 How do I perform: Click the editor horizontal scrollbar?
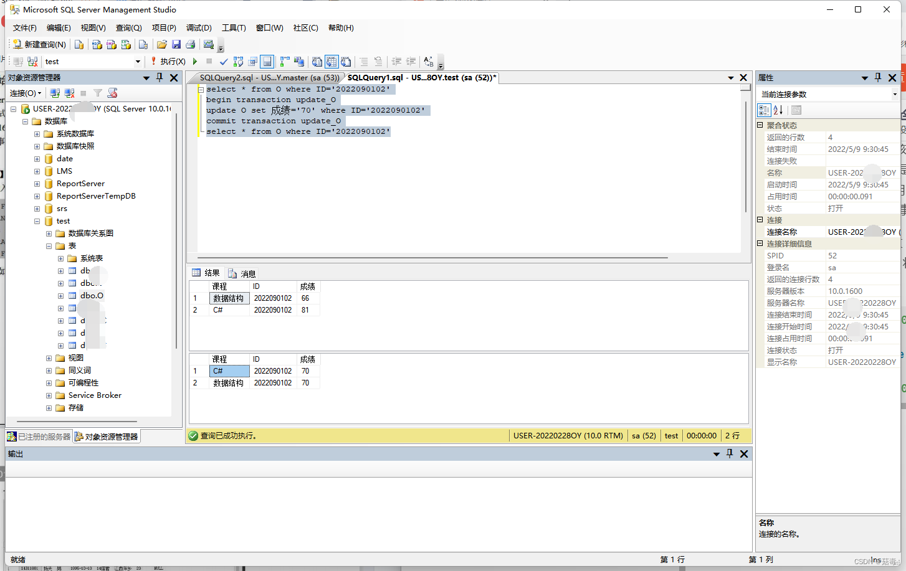tap(432, 257)
